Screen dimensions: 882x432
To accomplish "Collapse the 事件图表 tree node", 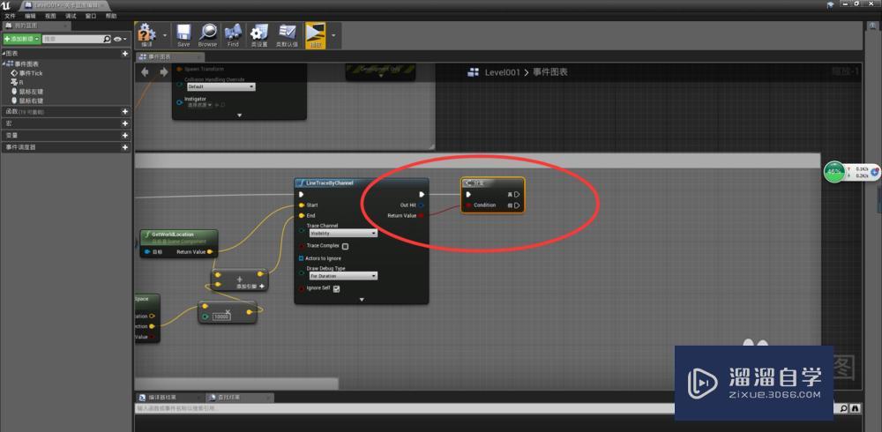I will click(4, 63).
